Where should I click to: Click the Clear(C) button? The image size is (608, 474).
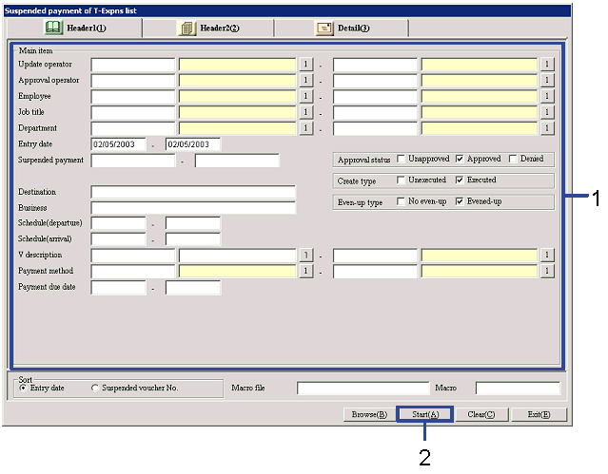(481, 415)
